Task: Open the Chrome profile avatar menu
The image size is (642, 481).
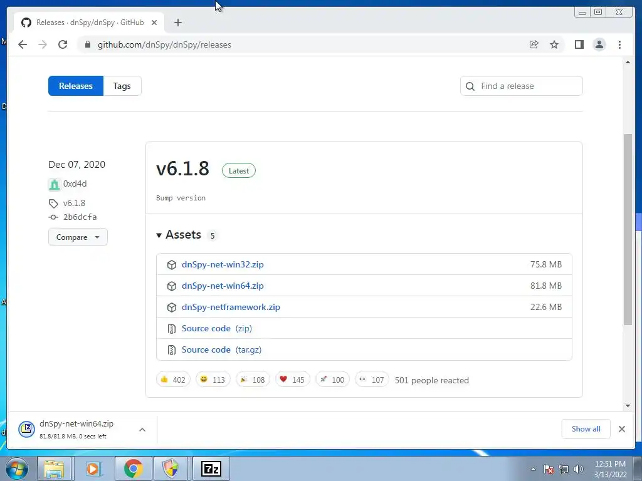Action: coord(599,44)
